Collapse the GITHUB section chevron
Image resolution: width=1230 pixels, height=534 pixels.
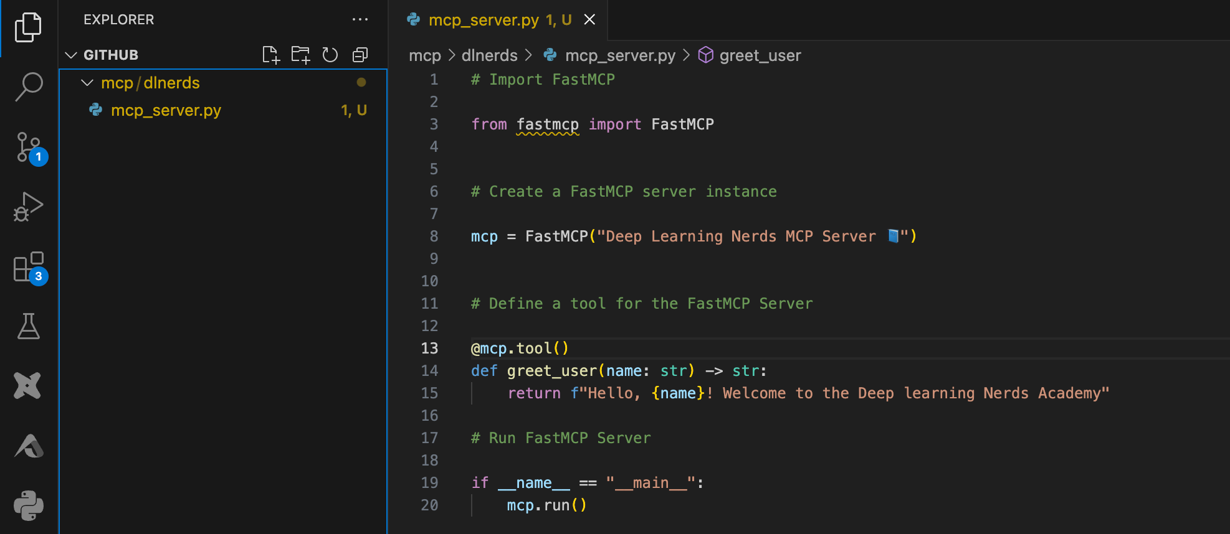[71, 55]
